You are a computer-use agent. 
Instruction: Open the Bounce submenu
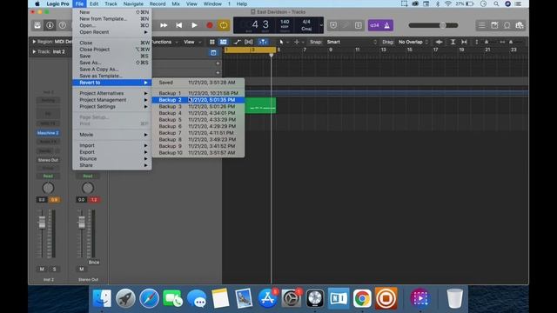click(112, 158)
